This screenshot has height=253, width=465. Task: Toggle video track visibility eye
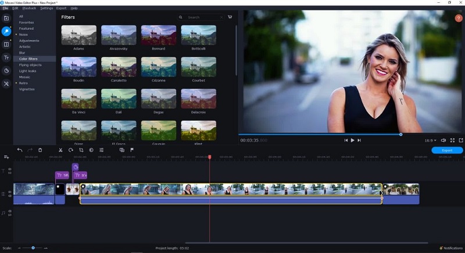(x=10, y=192)
